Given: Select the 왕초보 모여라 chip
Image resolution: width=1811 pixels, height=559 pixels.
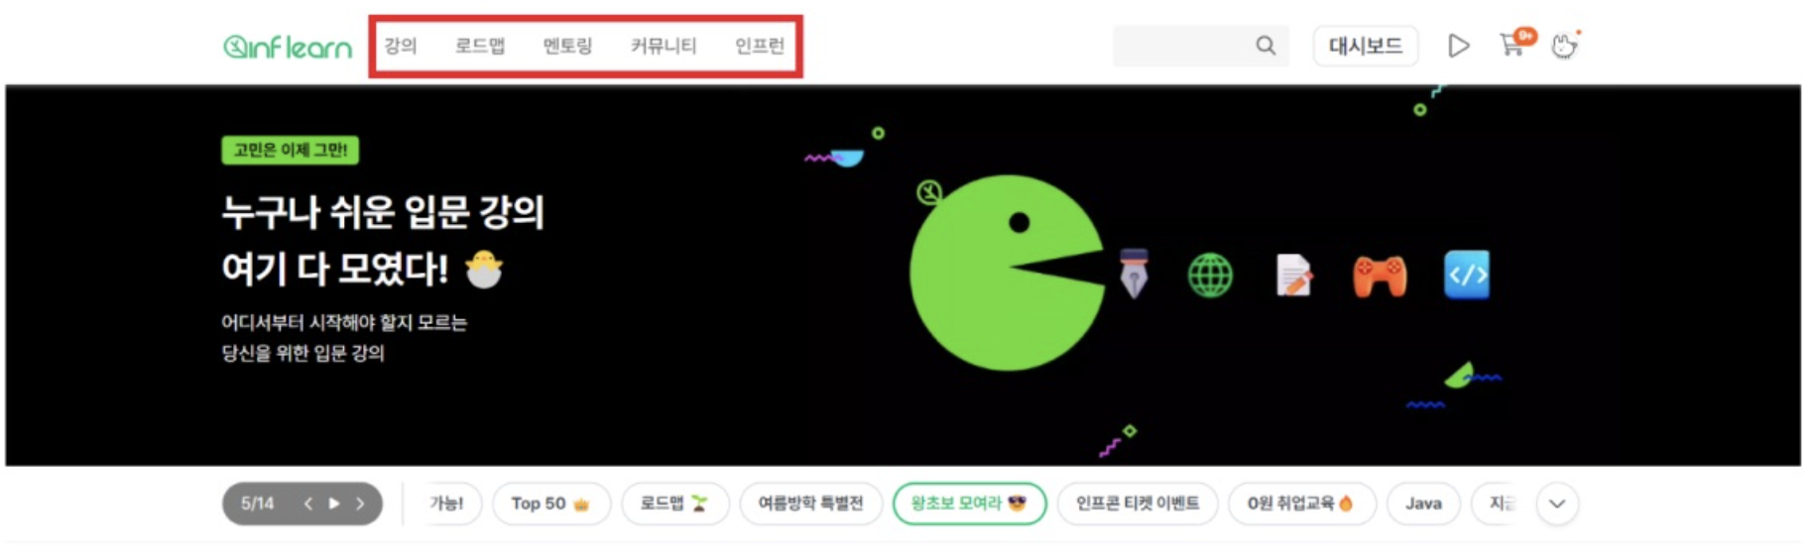Looking at the screenshot, I should [969, 503].
